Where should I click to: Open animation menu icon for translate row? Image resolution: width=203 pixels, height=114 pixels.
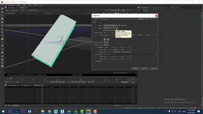click(130, 47)
